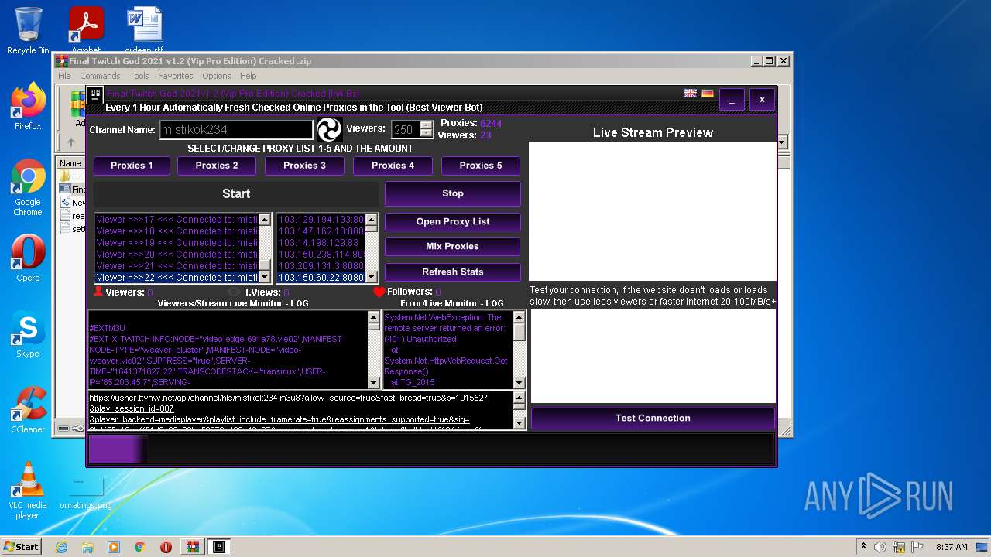This screenshot has height=557, width=991.
Task: Click the purple progress bar at bottom
Action: (118, 449)
